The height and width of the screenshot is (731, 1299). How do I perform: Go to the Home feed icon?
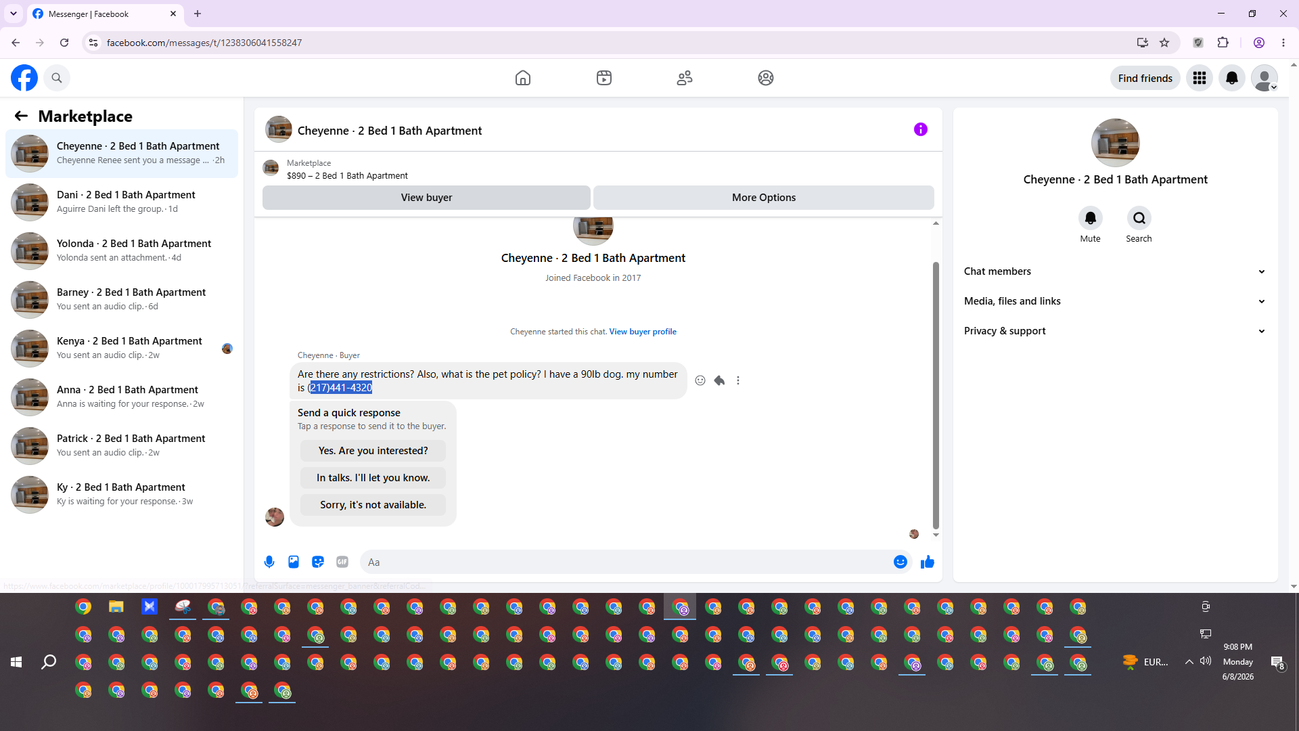point(523,78)
